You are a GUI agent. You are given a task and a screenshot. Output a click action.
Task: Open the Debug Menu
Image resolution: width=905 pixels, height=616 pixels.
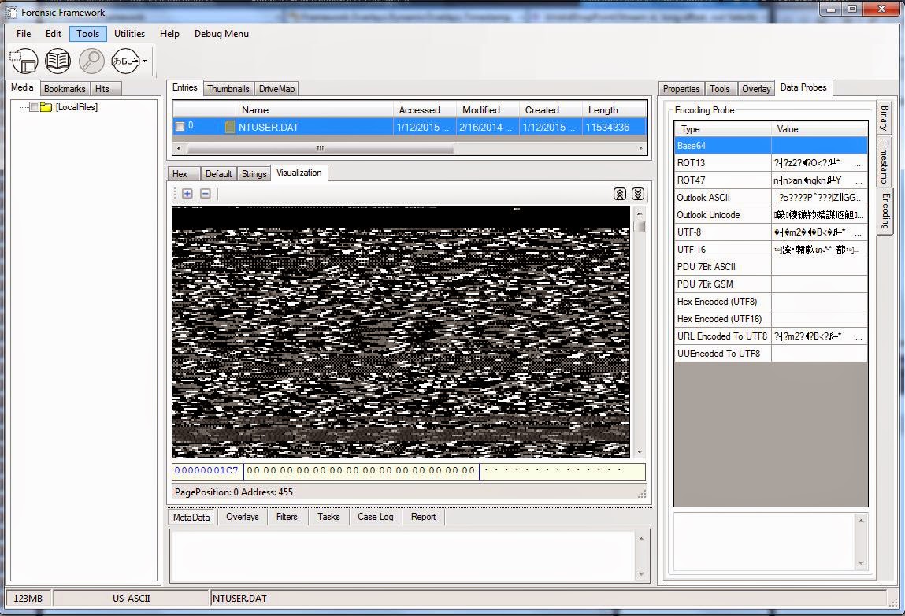coord(221,34)
